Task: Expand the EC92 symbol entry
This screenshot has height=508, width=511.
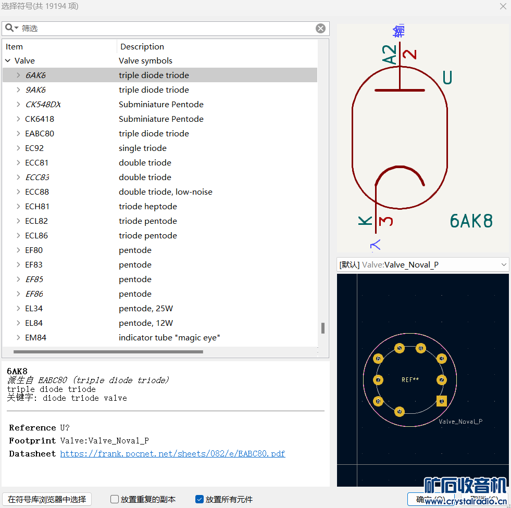Action: pyautogui.click(x=18, y=148)
